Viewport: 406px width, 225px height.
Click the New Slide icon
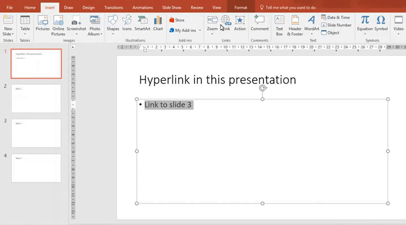point(8,20)
